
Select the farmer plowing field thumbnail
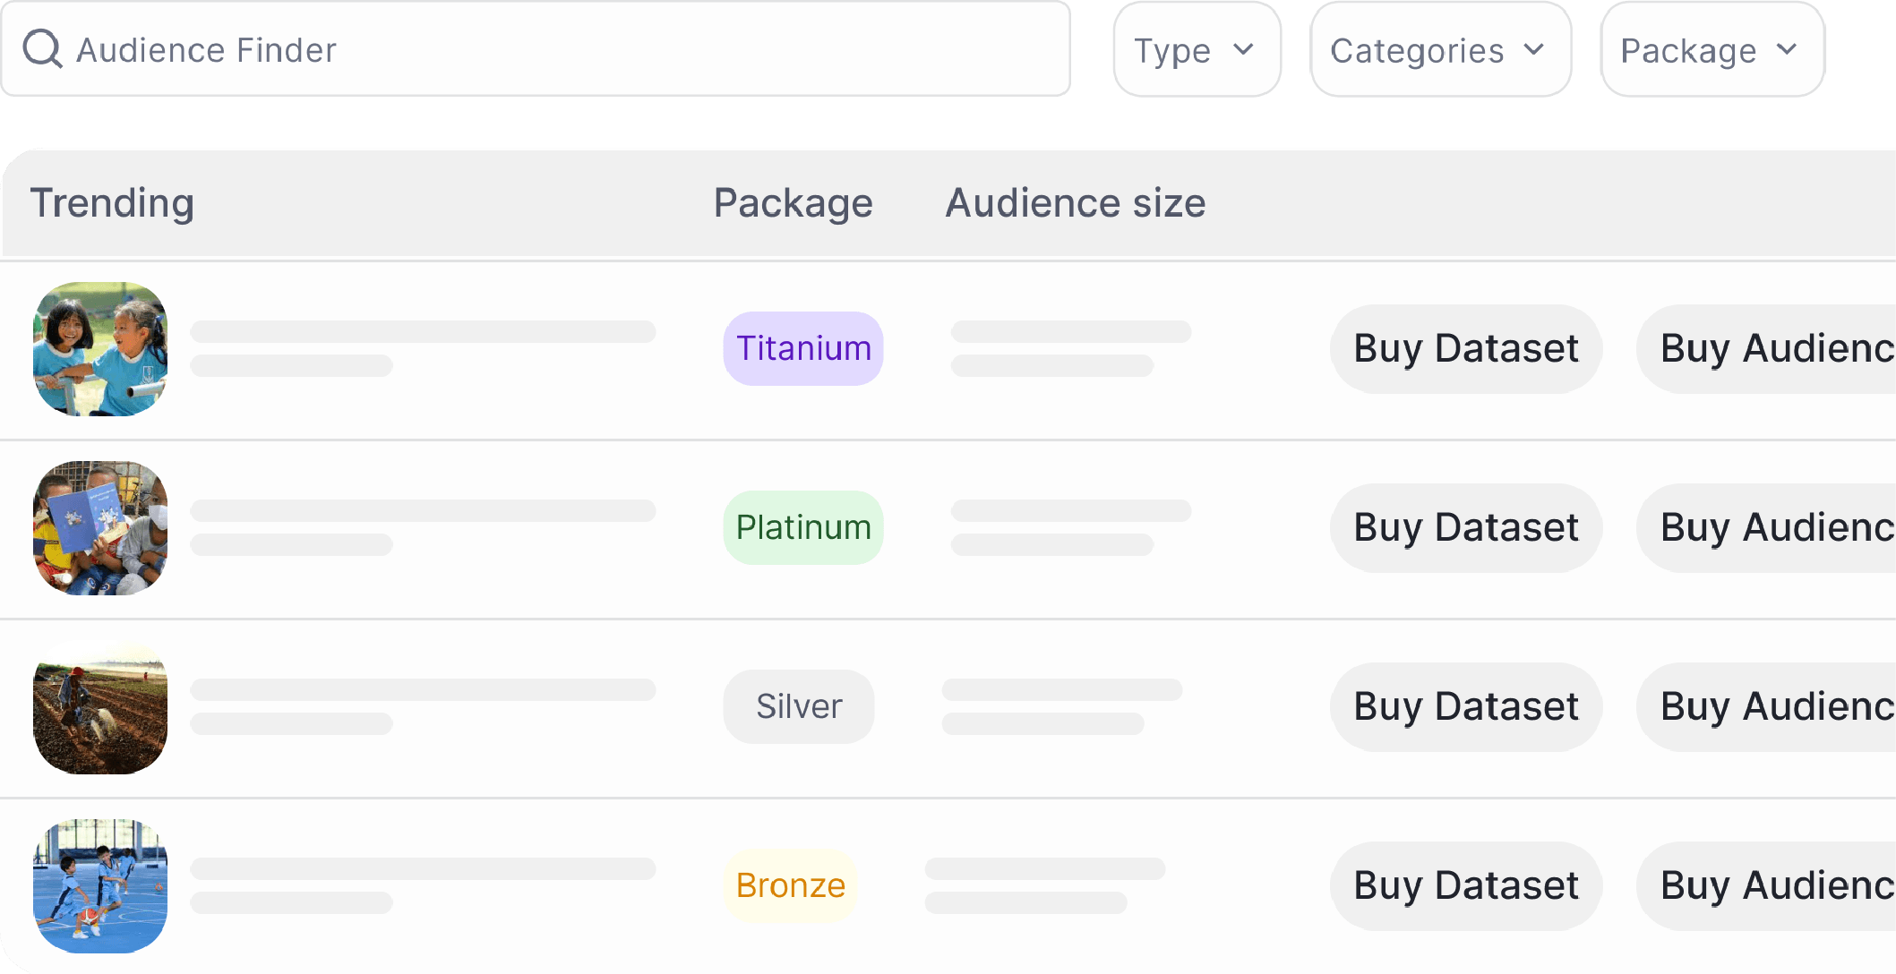click(x=100, y=707)
